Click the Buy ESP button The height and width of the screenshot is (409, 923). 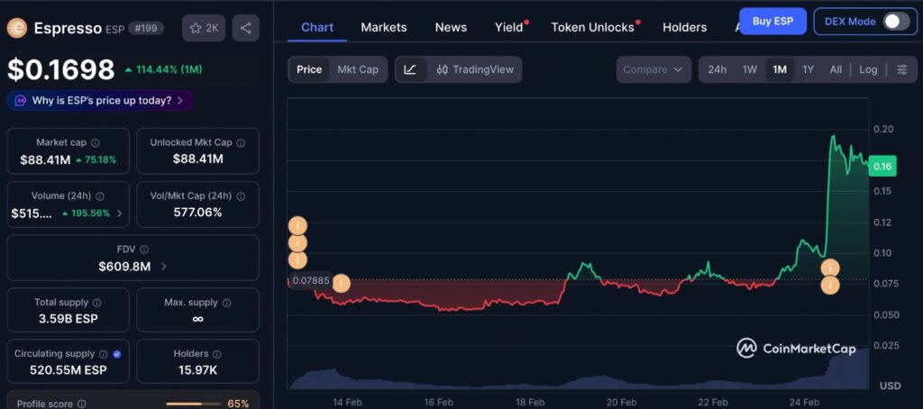click(772, 22)
